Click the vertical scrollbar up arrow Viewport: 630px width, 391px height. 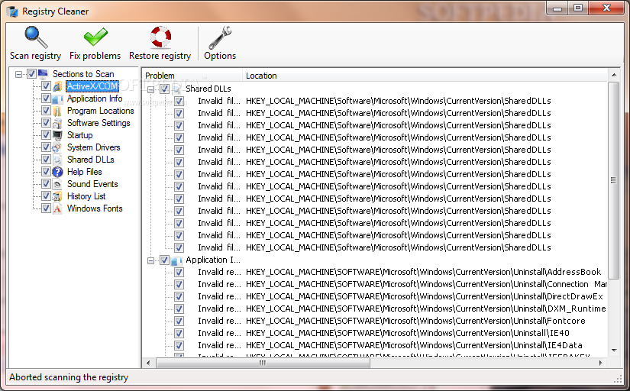coord(613,75)
